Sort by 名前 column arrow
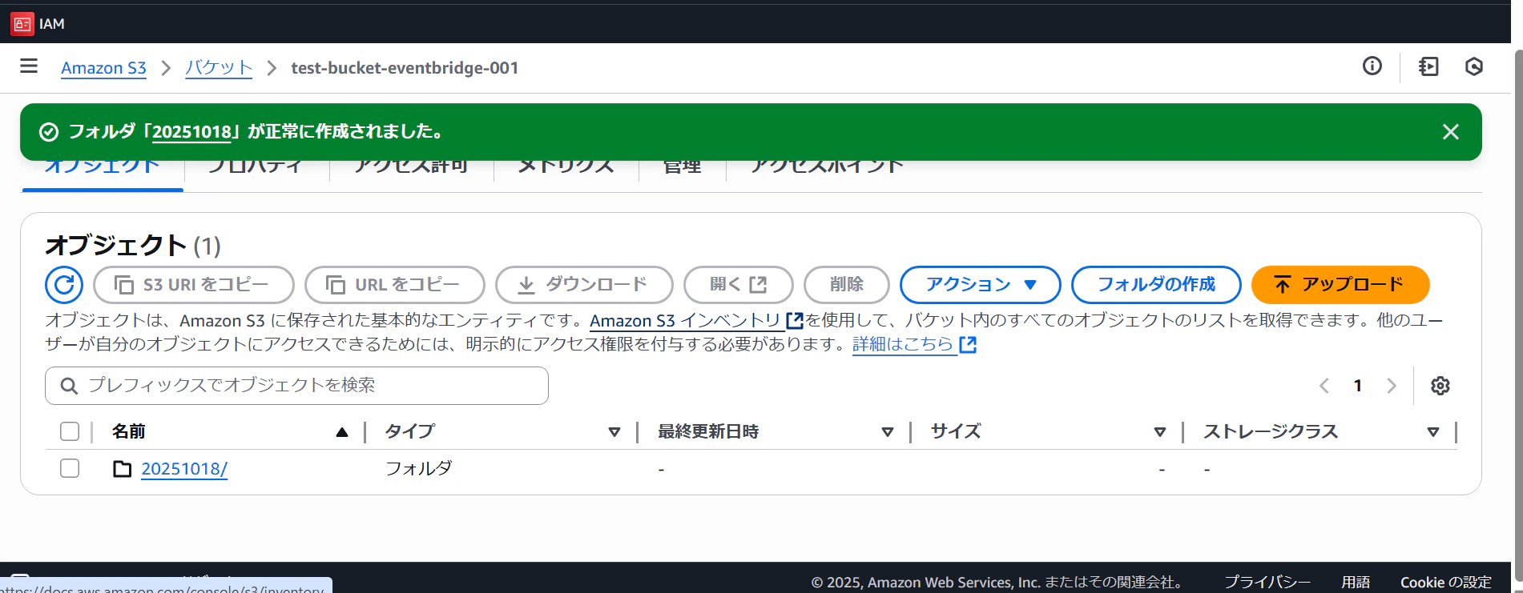The image size is (1523, 593). pos(342,432)
